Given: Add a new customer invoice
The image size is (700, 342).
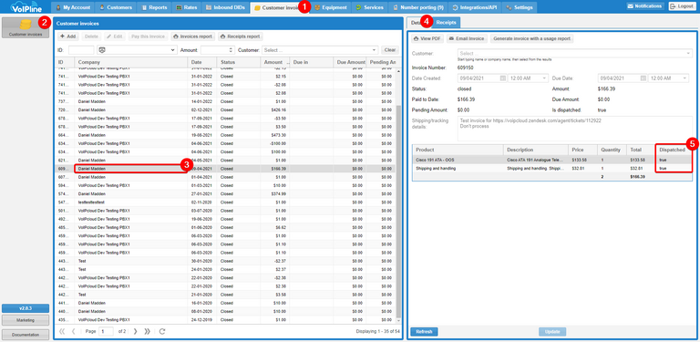Looking at the screenshot, I should click(68, 36).
